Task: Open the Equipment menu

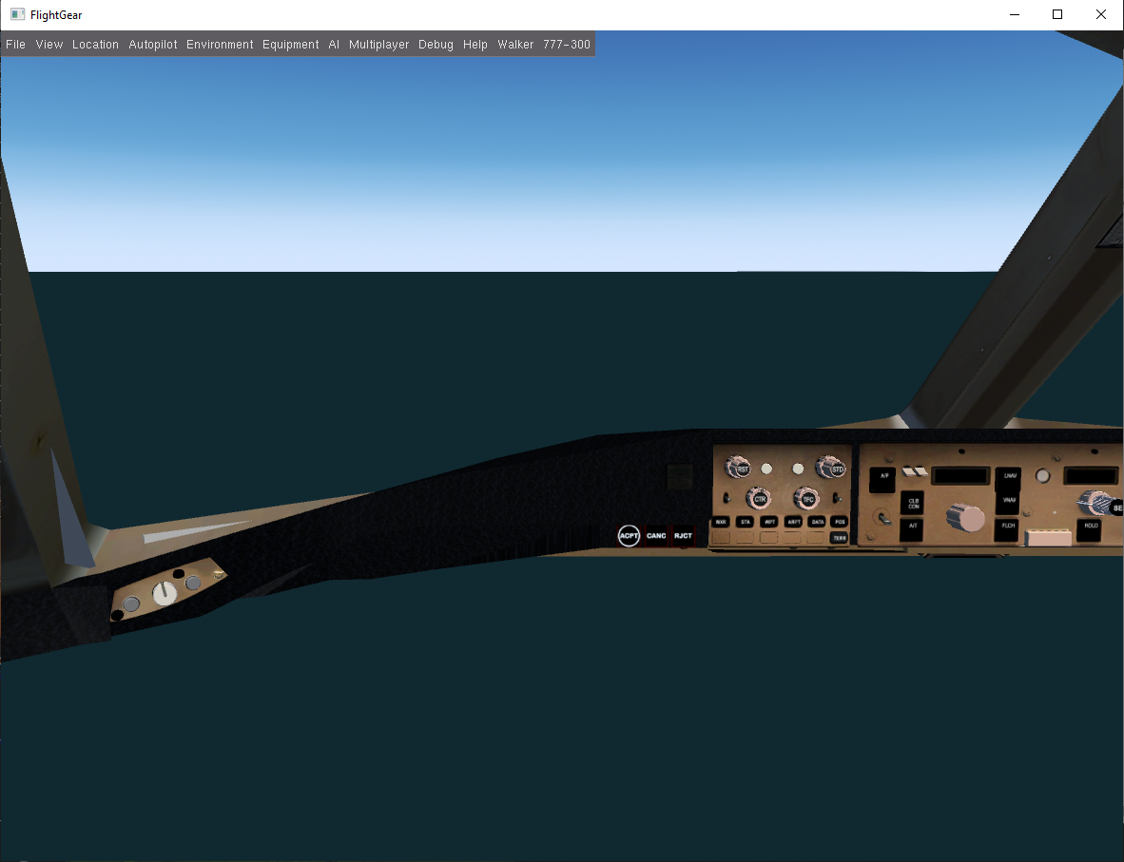Action: click(x=290, y=45)
